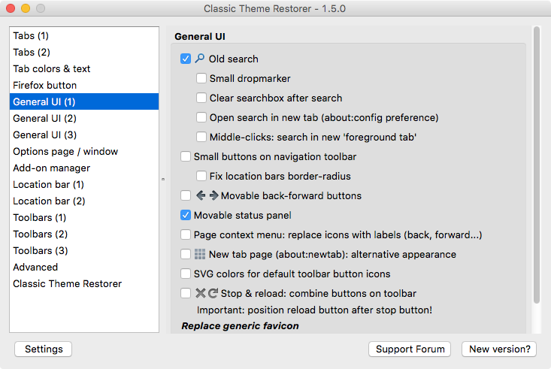The height and width of the screenshot is (369, 551).
Task: Disable the Movable status panel checkbox
Action: click(186, 215)
